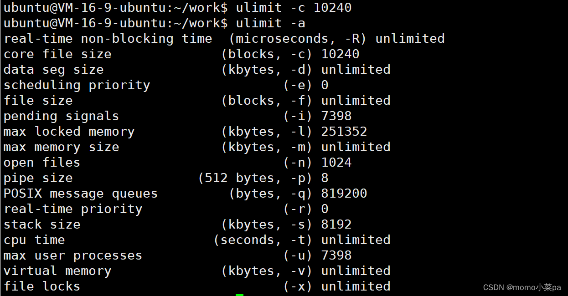Viewport: 568px width, 296px height.
Task: Click the max user processes value 7398
Action: pyautogui.click(x=336, y=255)
